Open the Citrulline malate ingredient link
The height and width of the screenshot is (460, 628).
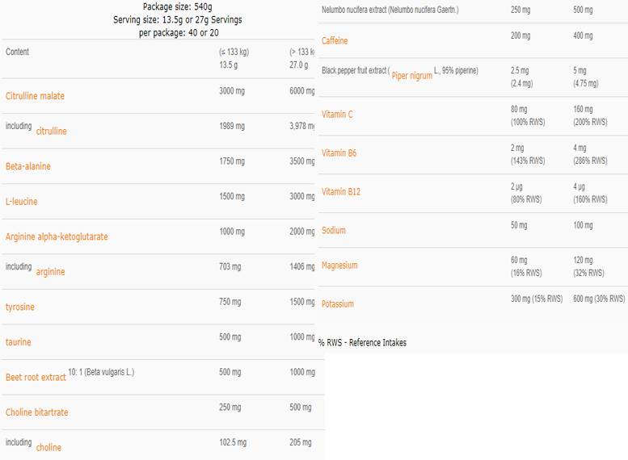pos(35,96)
